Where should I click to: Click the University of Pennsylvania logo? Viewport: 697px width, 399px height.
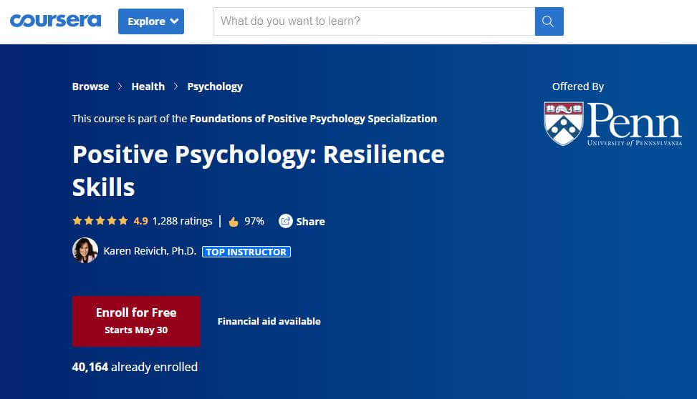point(612,123)
